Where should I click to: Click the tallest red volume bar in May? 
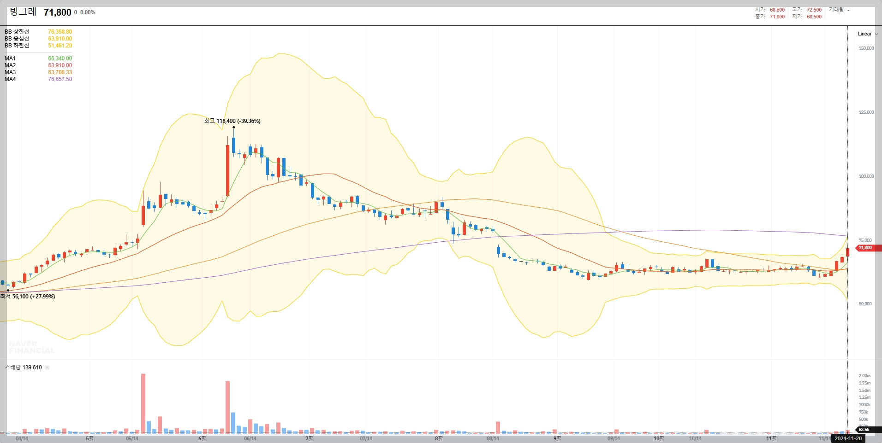143,403
